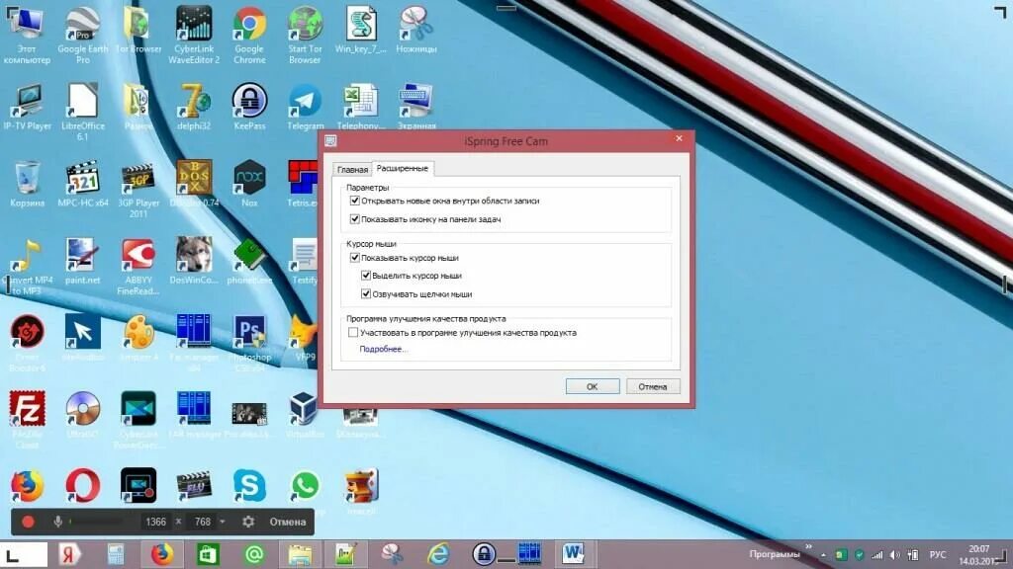This screenshot has width=1013, height=569.
Task: Click the height field showing 768
Action: [x=202, y=522]
